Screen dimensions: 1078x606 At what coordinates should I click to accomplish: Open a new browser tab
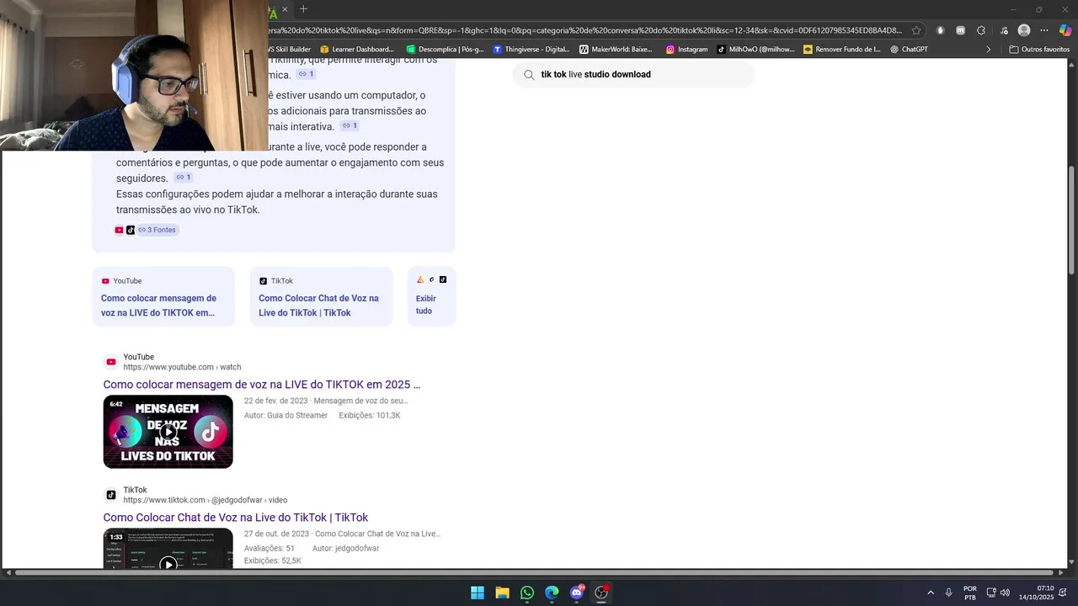(x=303, y=9)
